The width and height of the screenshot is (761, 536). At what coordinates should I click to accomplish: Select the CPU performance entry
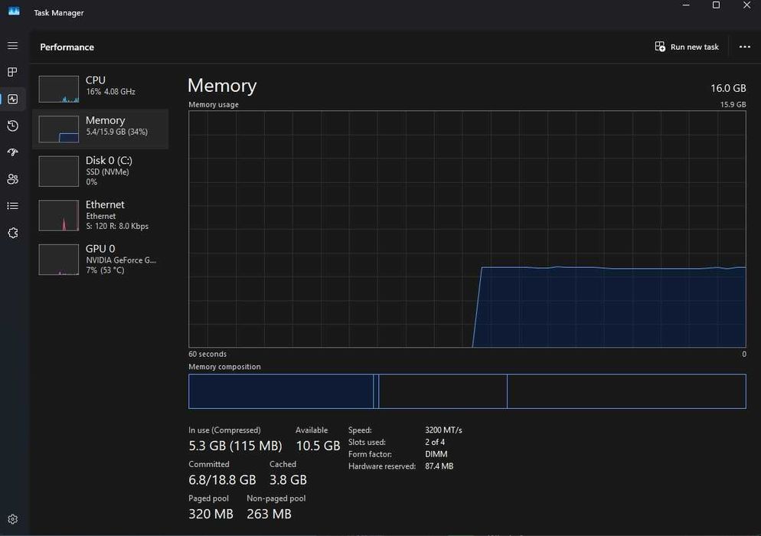point(100,89)
